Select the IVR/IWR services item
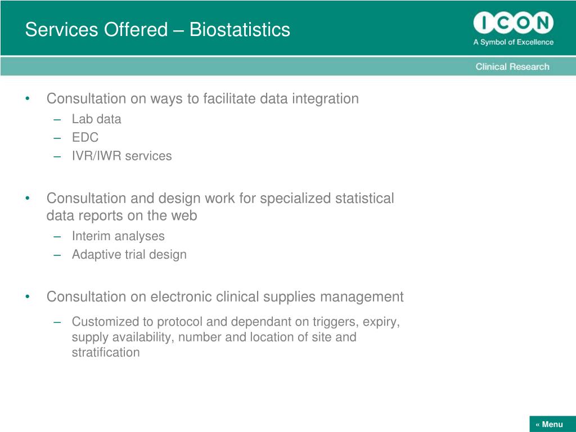 [121, 156]
